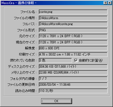Click the 使われている色数 label text
Viewport: 113px width, 107px height.
click(23, 60)
